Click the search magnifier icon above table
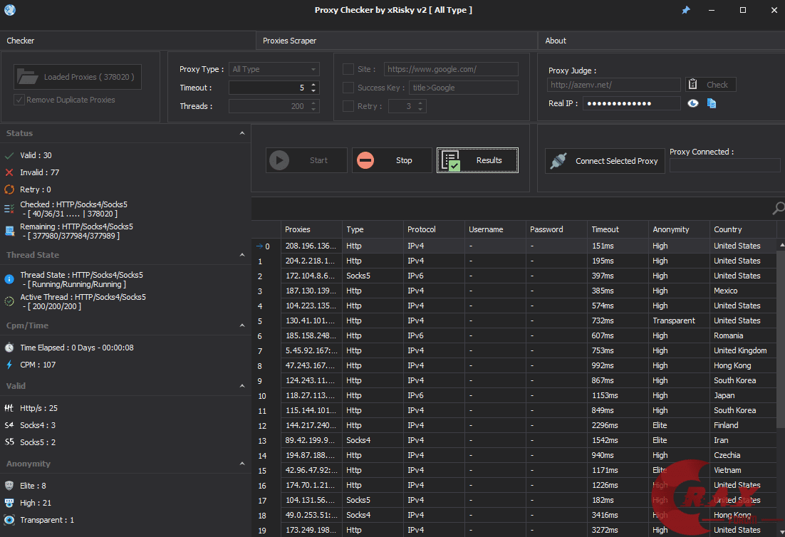Image resolution: width=785 pixels, height=537 pixels. (778, 209)
